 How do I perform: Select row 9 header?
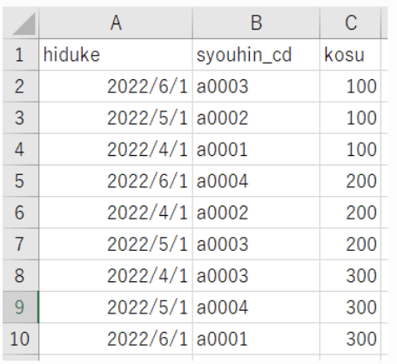pos(21,307)
